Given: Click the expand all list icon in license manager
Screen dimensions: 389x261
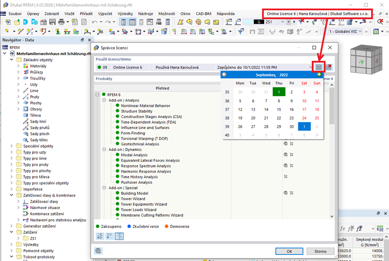Looking at the screenshot, I should [x=100, y=236].
